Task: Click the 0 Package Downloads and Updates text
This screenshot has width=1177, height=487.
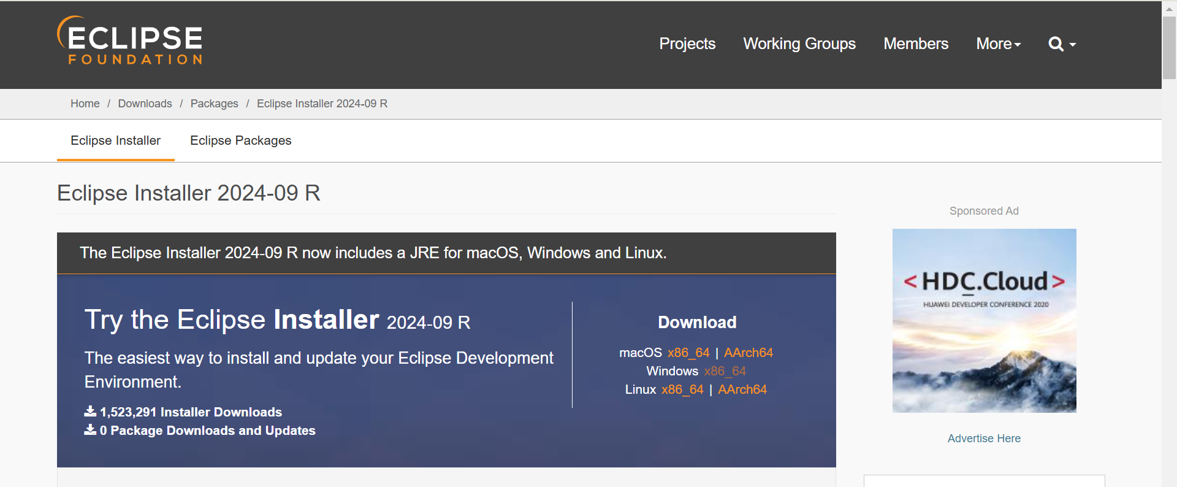Action: (x=208, y=431)
